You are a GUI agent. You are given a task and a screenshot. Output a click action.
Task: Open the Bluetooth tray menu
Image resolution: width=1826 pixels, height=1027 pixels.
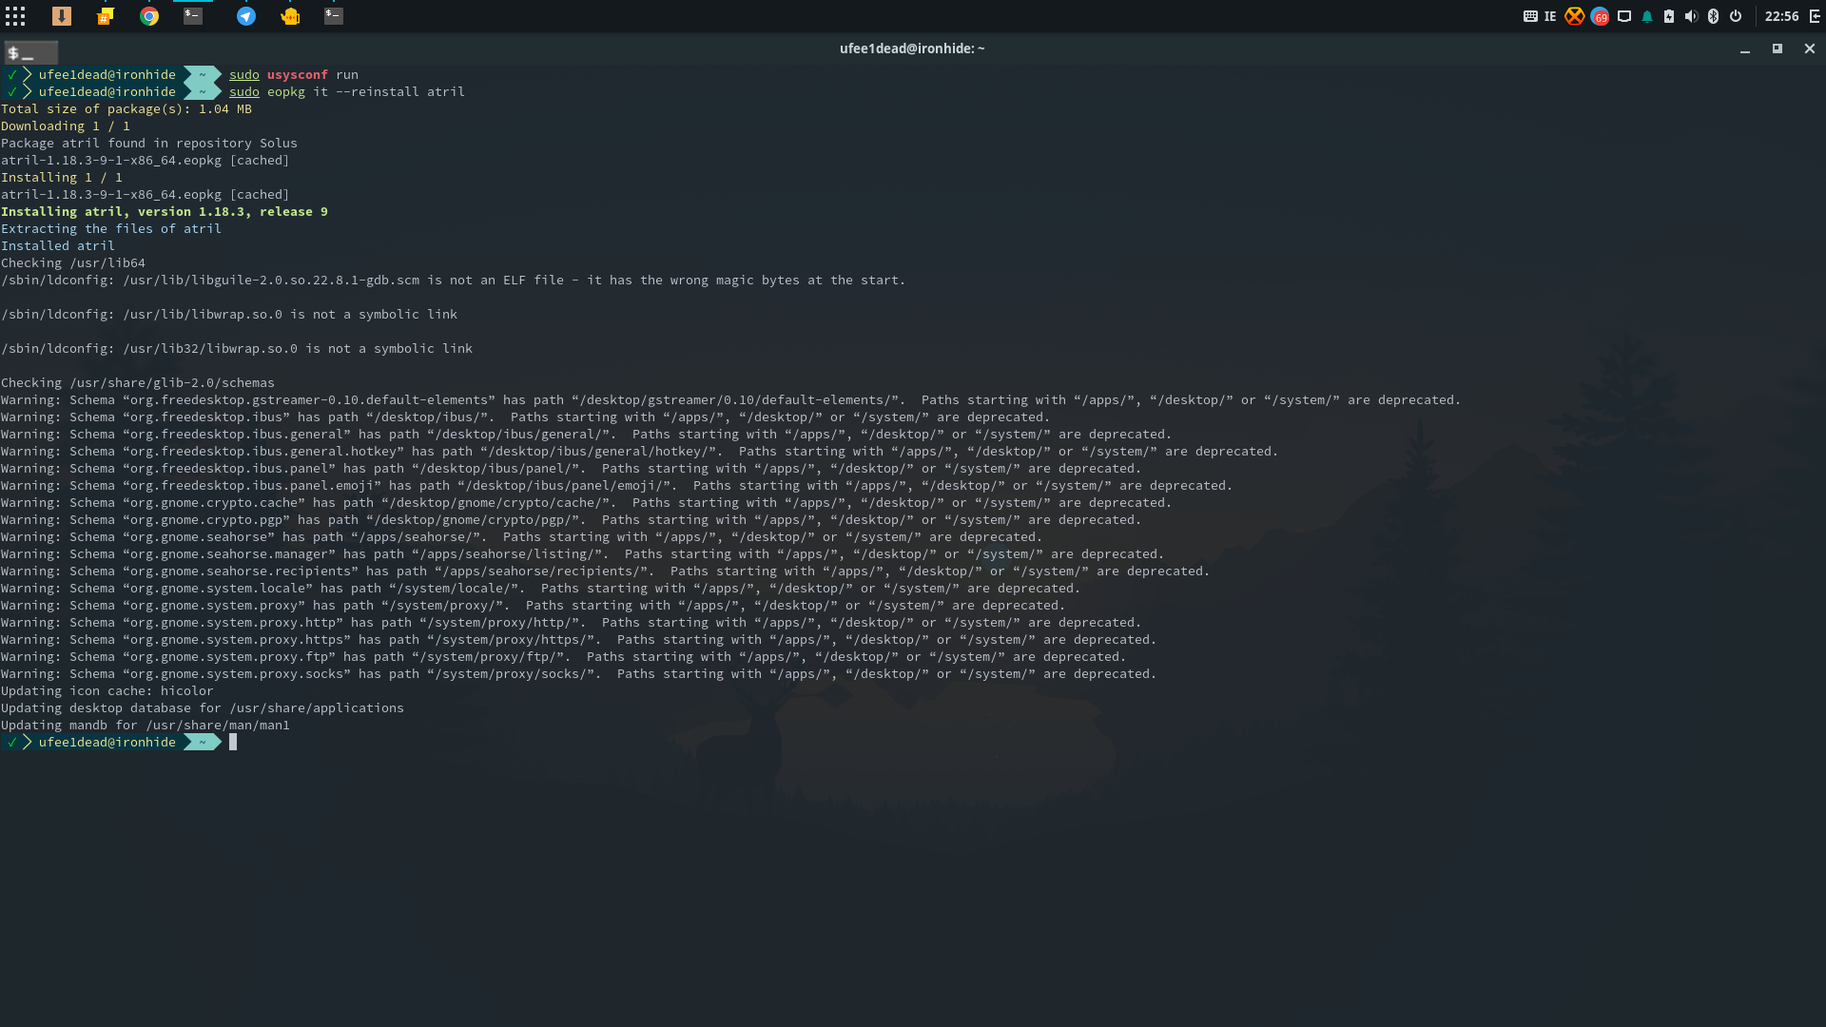[1713, 16]
